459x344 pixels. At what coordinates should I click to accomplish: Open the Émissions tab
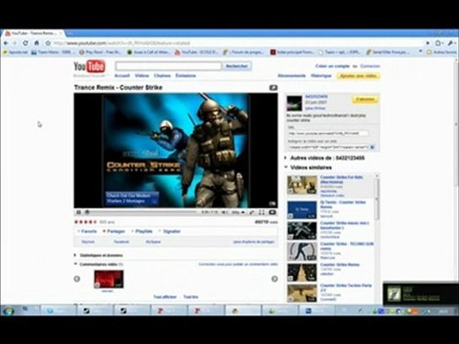(186, 75)
